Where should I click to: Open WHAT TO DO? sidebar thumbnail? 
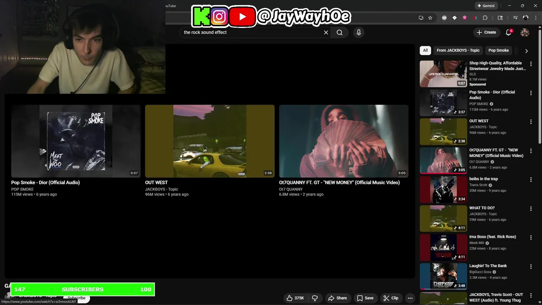coord(443,219)
